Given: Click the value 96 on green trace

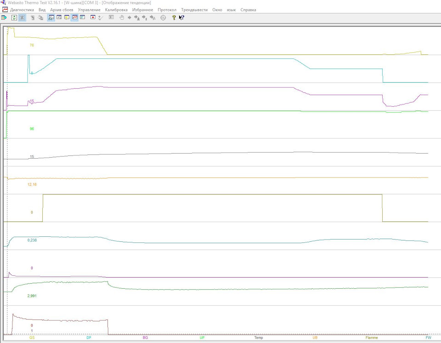Looking at the screenshot, I should pyautogui.click(x=32, y=129).
